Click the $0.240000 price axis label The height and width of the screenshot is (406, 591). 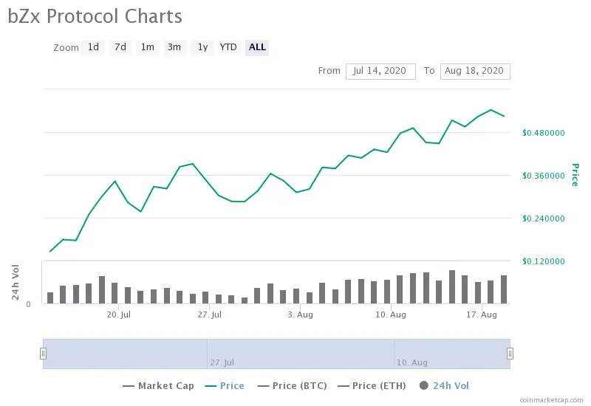[x=544, y=219]
